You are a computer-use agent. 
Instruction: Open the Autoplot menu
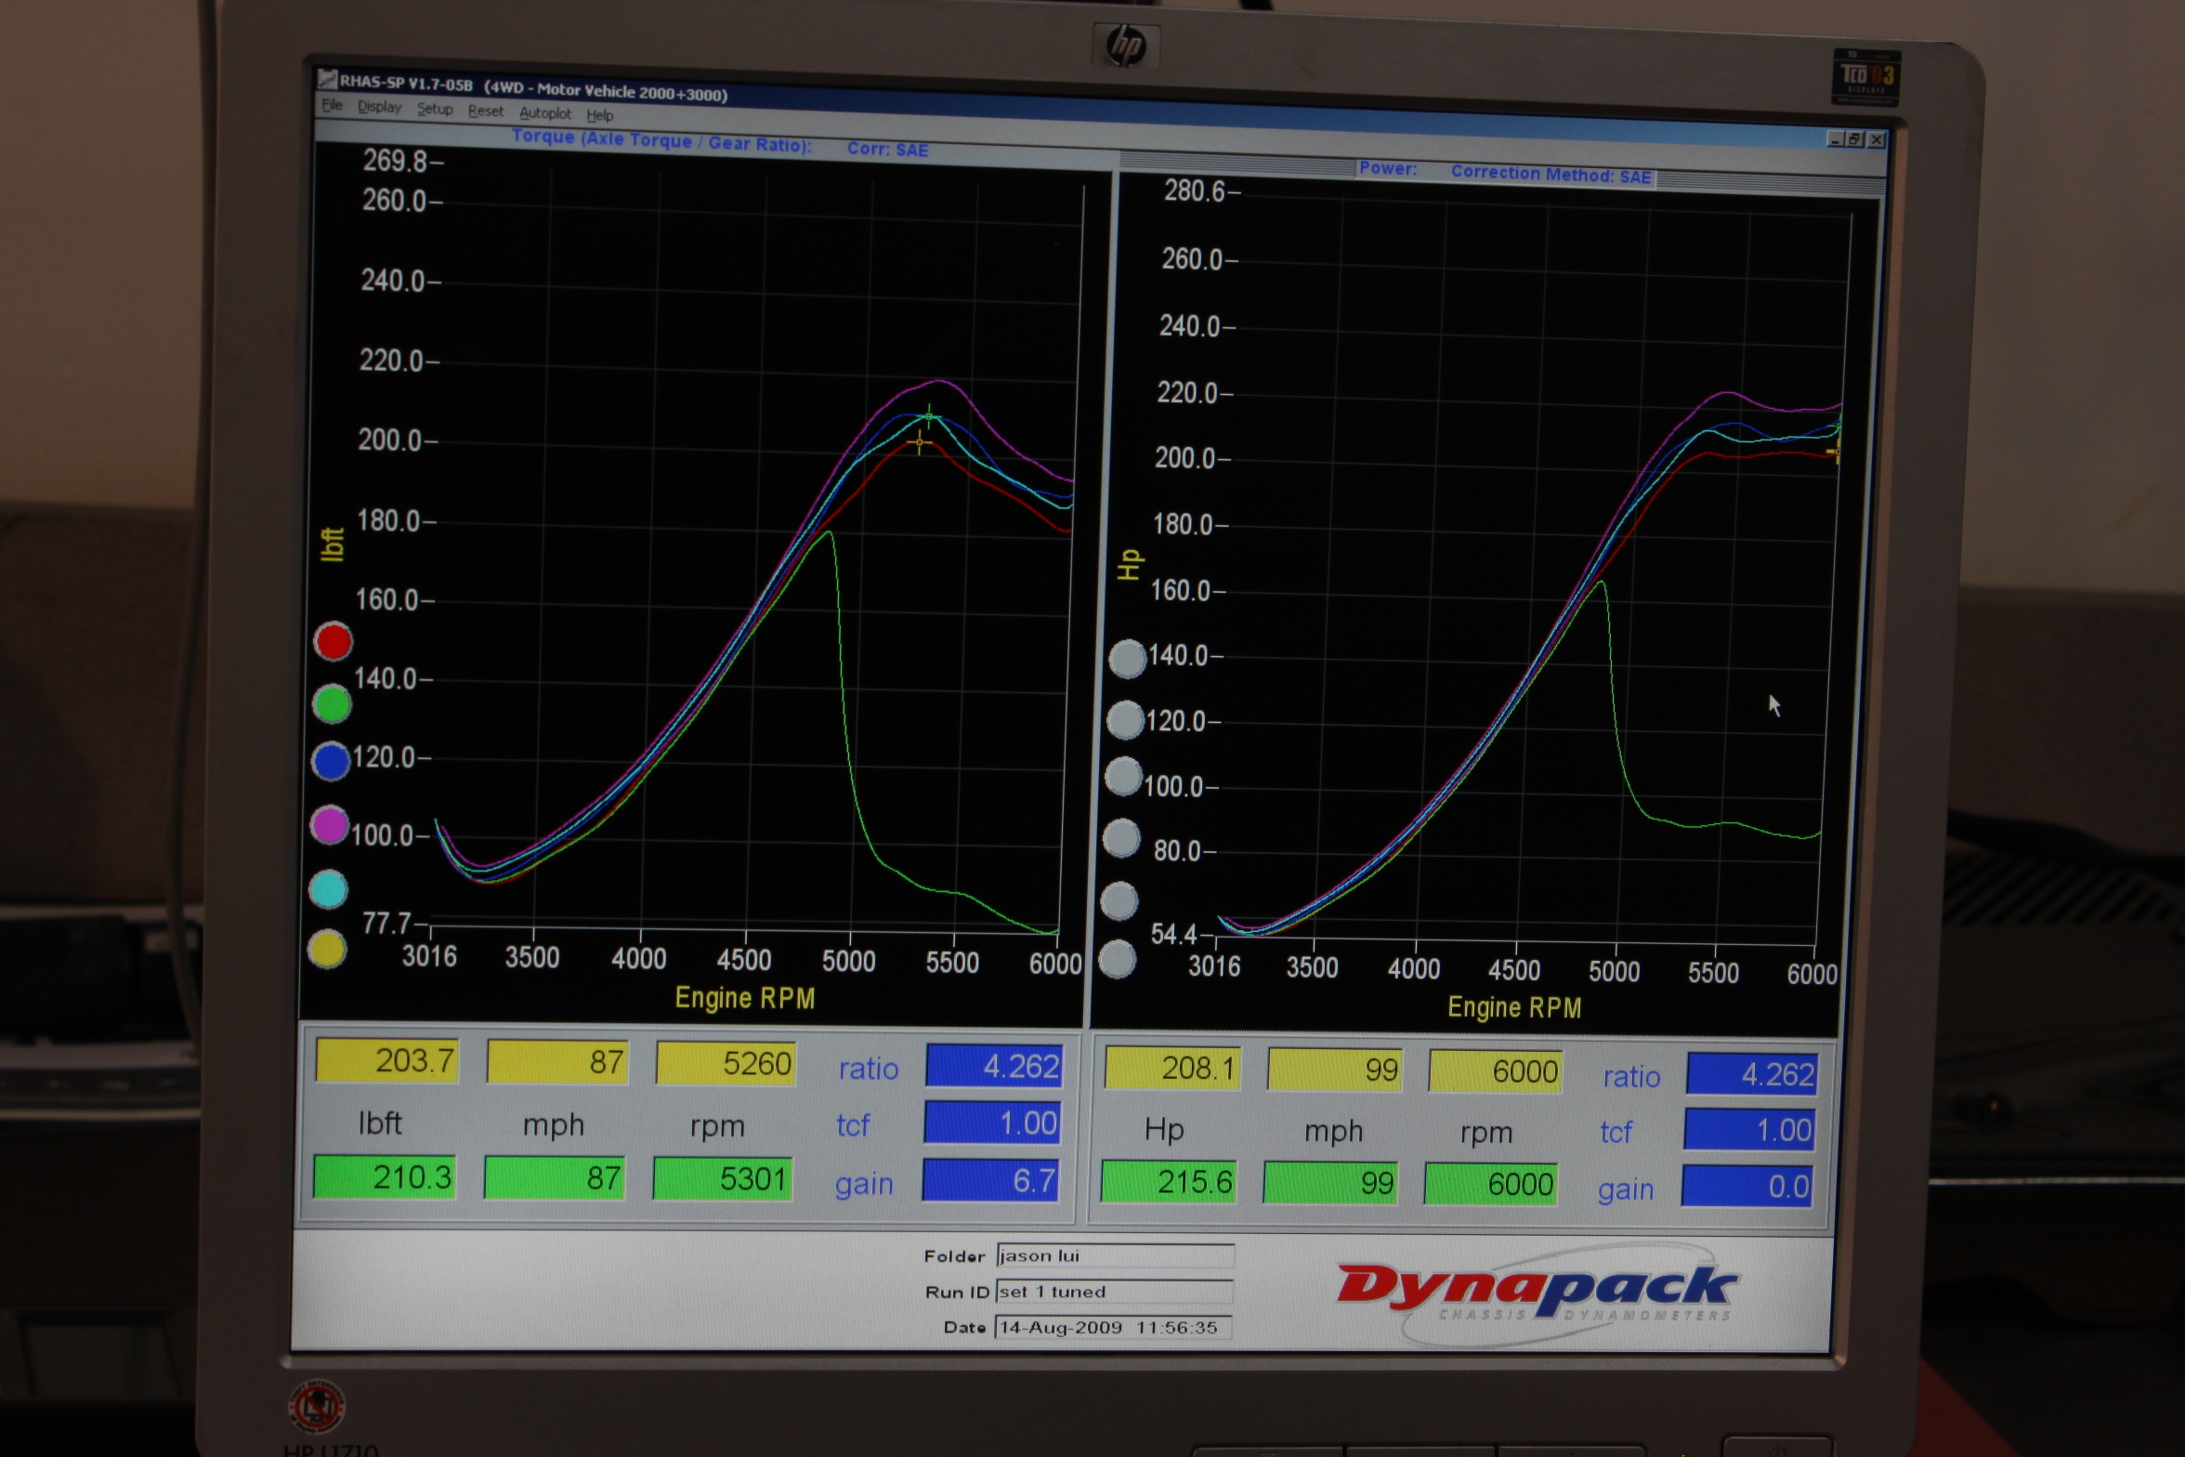545,112
